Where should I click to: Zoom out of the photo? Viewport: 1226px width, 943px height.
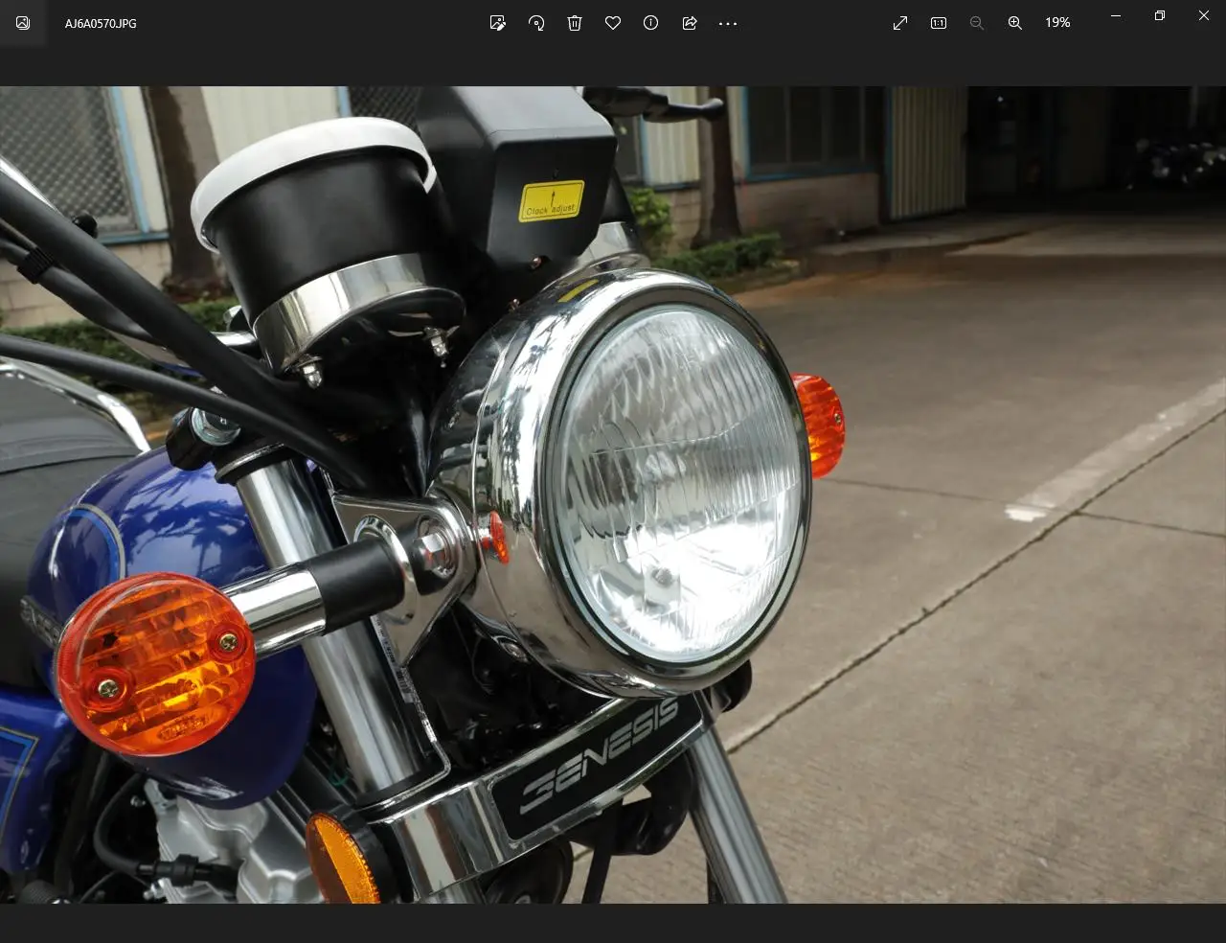[977, 23]
